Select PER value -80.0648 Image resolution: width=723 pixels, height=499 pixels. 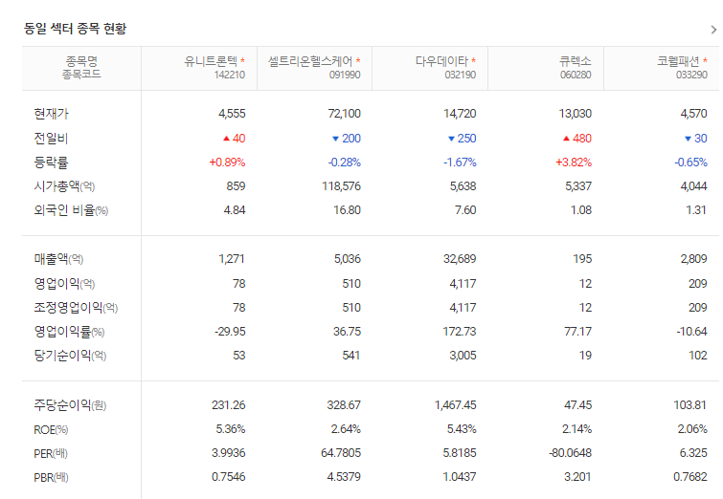point(570,453)
